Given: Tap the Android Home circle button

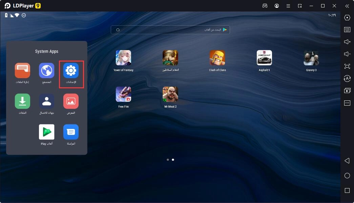Looking at the screenshot, I should click(x=347, y=176).
